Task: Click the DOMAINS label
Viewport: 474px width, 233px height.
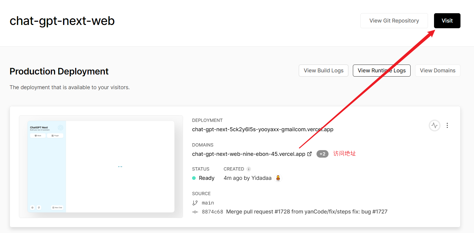Action: pos(203,145)
